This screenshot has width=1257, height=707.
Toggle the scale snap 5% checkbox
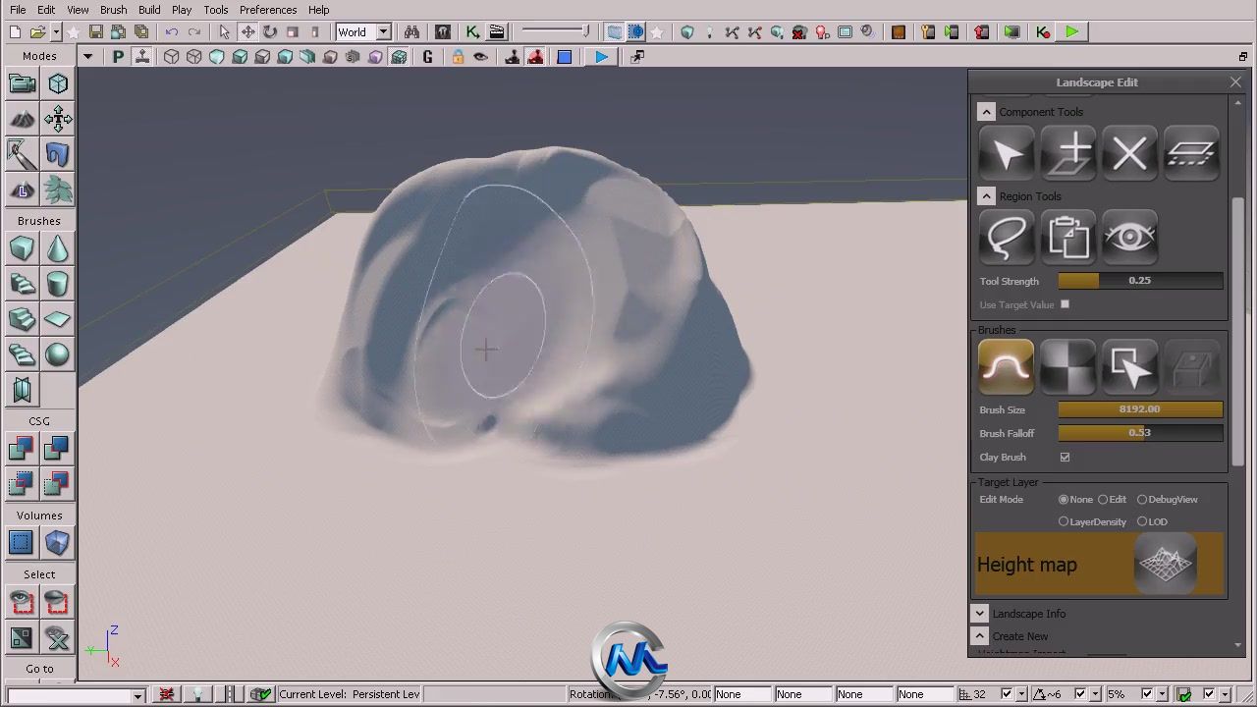[x=1146, y=694]
